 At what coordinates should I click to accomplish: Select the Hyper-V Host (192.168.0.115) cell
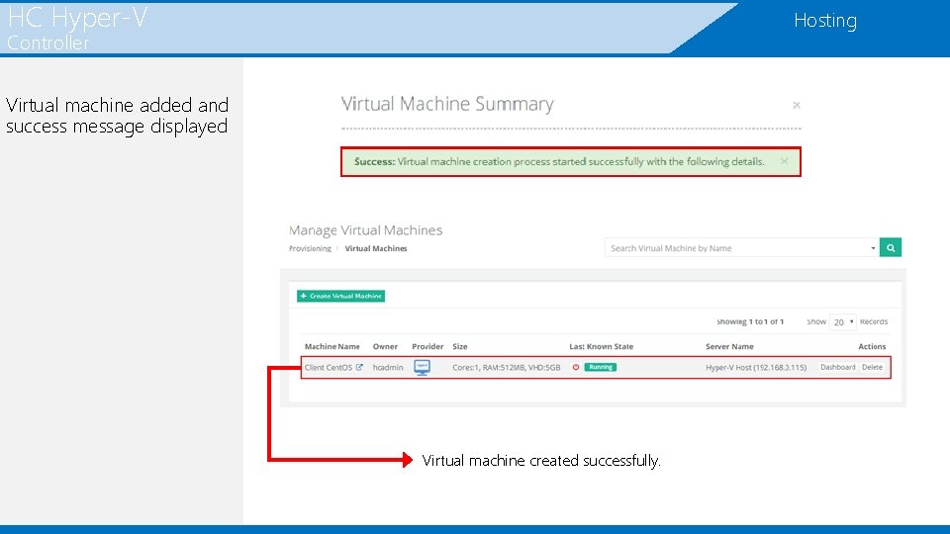coord(755,368)
